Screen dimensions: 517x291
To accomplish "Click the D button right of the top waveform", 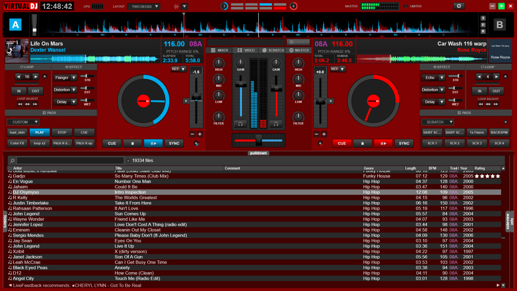I will click(483, 25).
